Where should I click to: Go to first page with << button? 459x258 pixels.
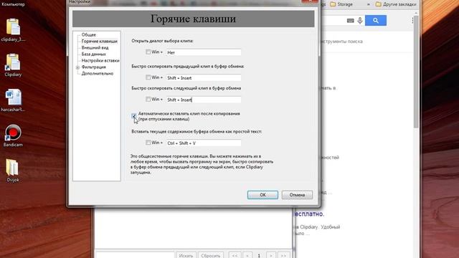pos(235,255)
